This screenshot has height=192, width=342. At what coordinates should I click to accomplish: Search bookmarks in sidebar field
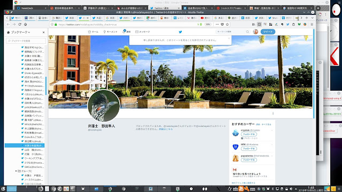[26, 41]
